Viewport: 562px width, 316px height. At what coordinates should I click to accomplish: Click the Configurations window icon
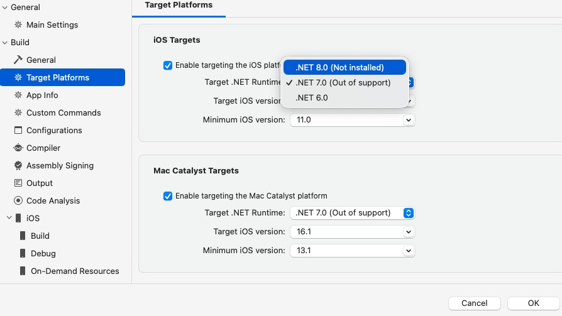click(18, 131)
